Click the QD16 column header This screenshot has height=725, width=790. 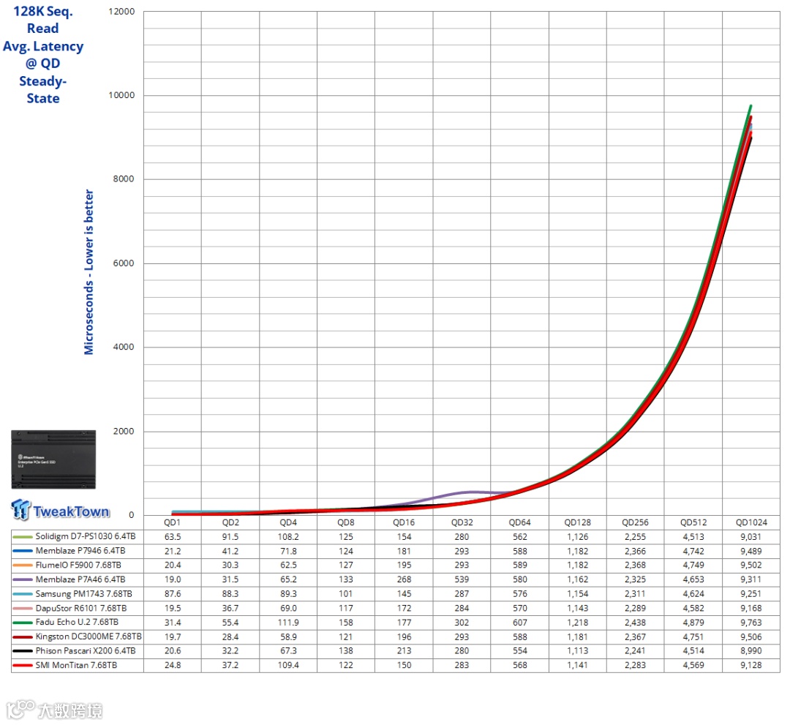click(404, 522)
